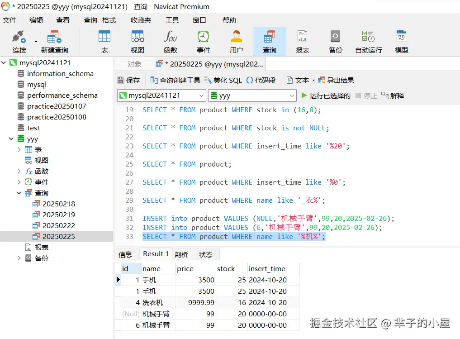Open the 新建查询 new query tool
Screen dimensions: 460x339
(x=55, y=42)
